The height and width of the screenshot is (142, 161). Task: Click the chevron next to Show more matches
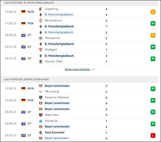coord(93,69)
